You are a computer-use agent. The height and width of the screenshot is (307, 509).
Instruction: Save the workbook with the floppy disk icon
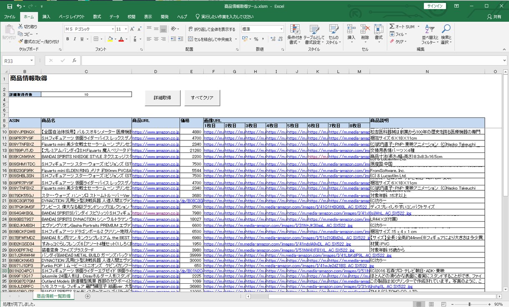coord(9,6)
